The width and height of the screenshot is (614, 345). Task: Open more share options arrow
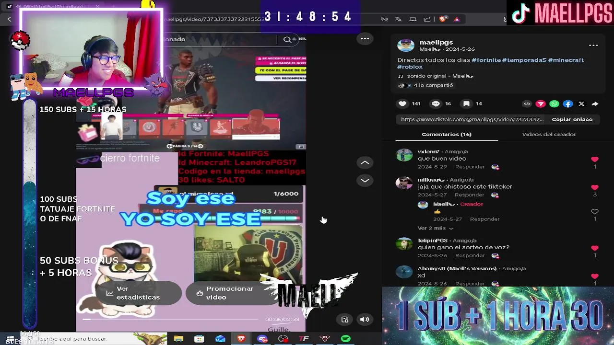click(x=595, y=104)
